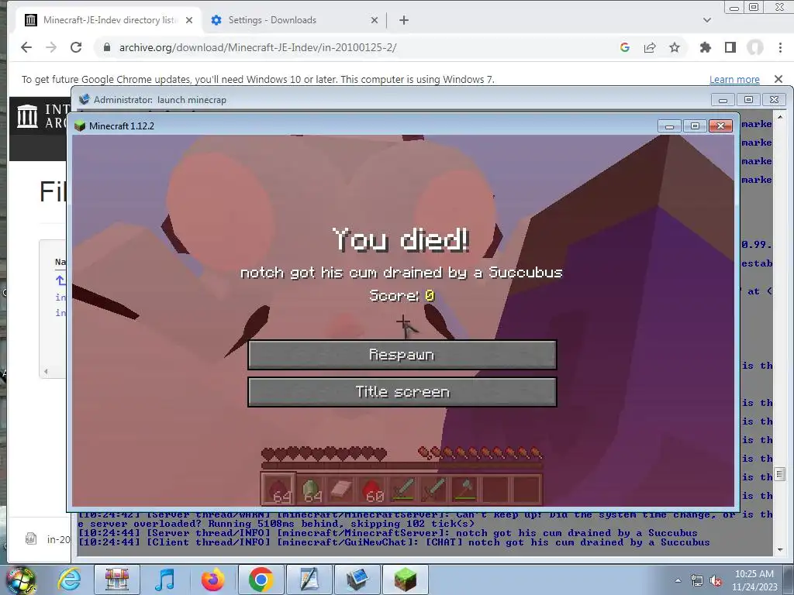Click the file icon beside in-20 entry
Screen dimensions: 794x595
[30, 539]
